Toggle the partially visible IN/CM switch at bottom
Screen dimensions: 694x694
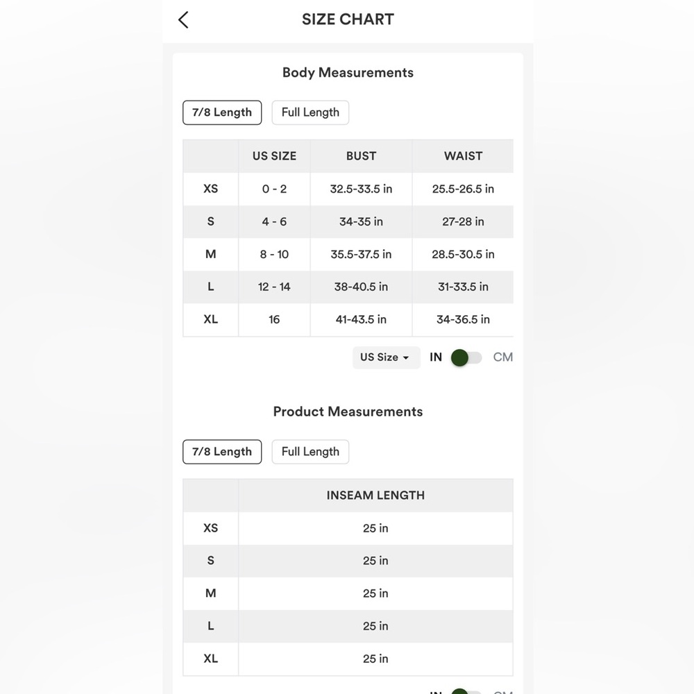click(466, 691)
